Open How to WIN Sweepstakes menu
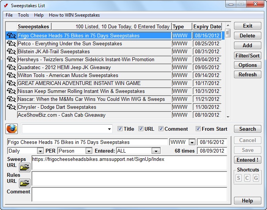This screenshot has height=210, width=267. coord(74,15)
